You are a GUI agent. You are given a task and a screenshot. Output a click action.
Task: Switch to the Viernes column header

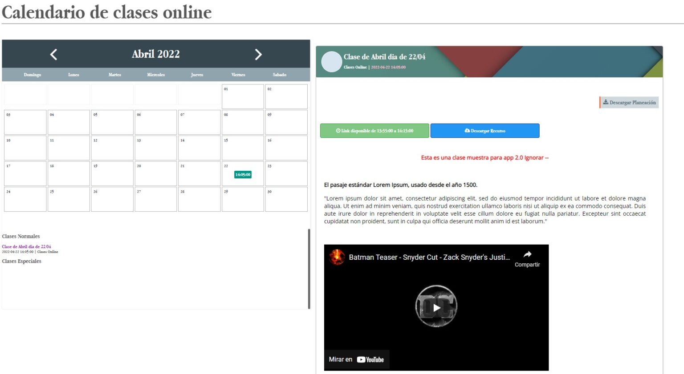click(x=238, y=74)
